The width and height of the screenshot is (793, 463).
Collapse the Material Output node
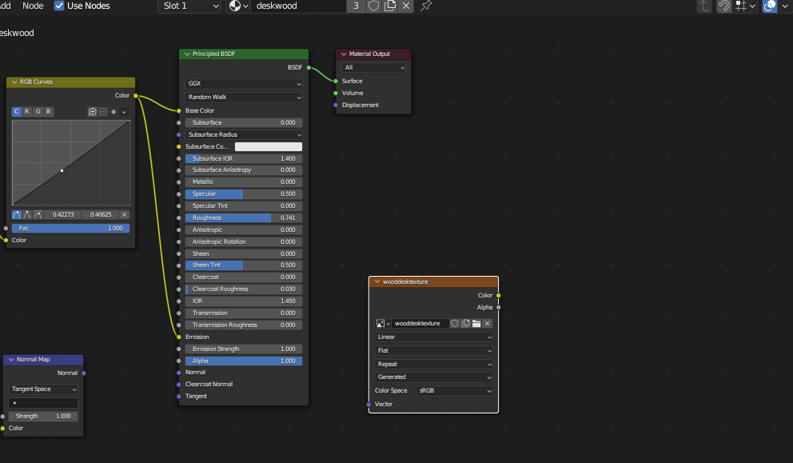coord(344,54)
